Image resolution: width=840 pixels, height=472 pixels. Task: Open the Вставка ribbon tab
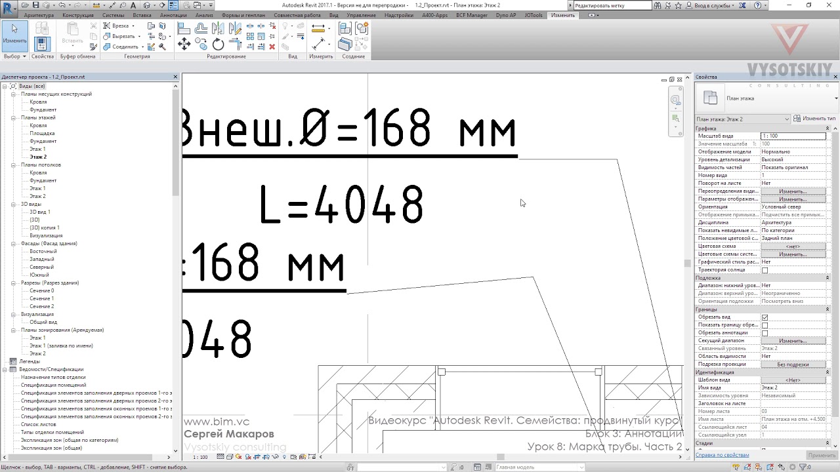tap(142, 15)
